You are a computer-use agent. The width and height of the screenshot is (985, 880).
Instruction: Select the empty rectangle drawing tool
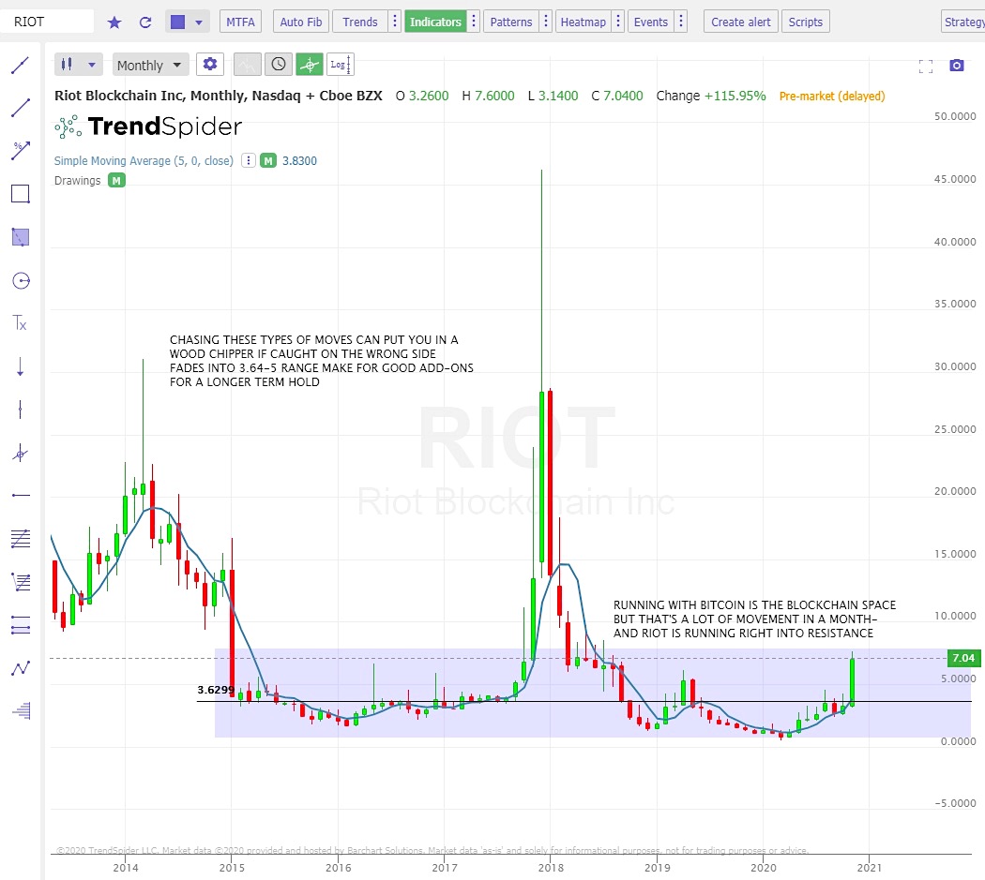[20, 194]
